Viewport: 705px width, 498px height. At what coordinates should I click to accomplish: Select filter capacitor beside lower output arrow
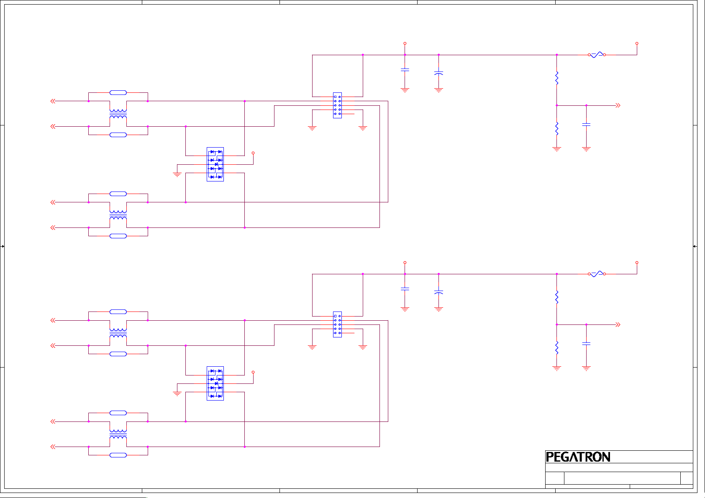pos(586,344)
